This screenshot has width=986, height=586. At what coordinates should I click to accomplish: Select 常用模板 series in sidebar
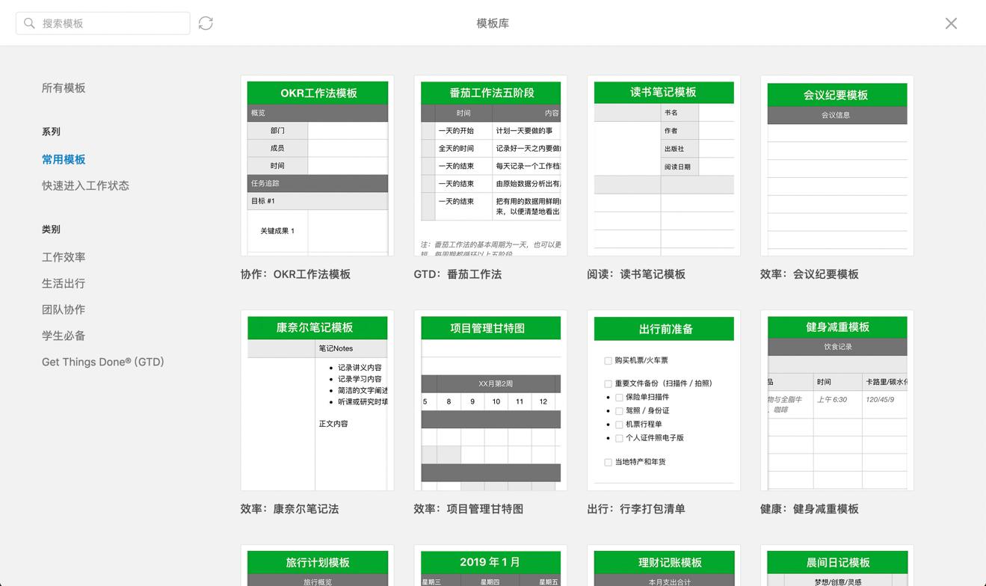point(64,159)
